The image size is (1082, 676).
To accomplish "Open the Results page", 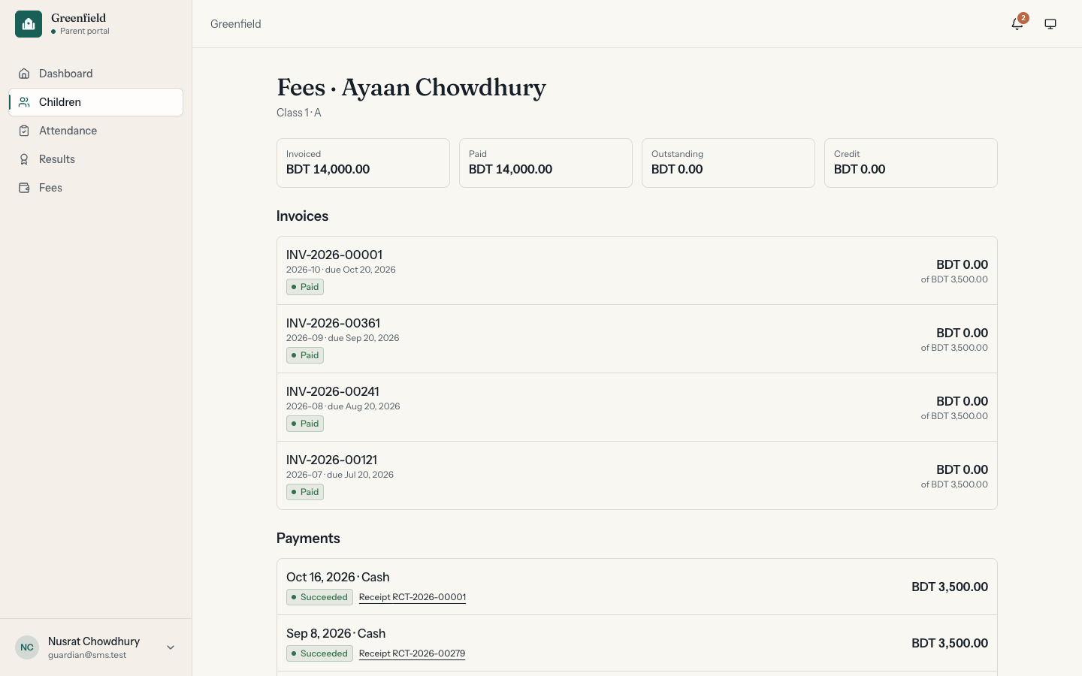I will 96,159.
